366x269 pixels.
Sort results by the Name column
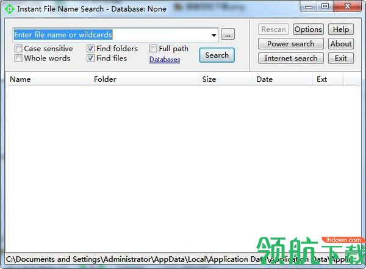click(x=48, y=79)
